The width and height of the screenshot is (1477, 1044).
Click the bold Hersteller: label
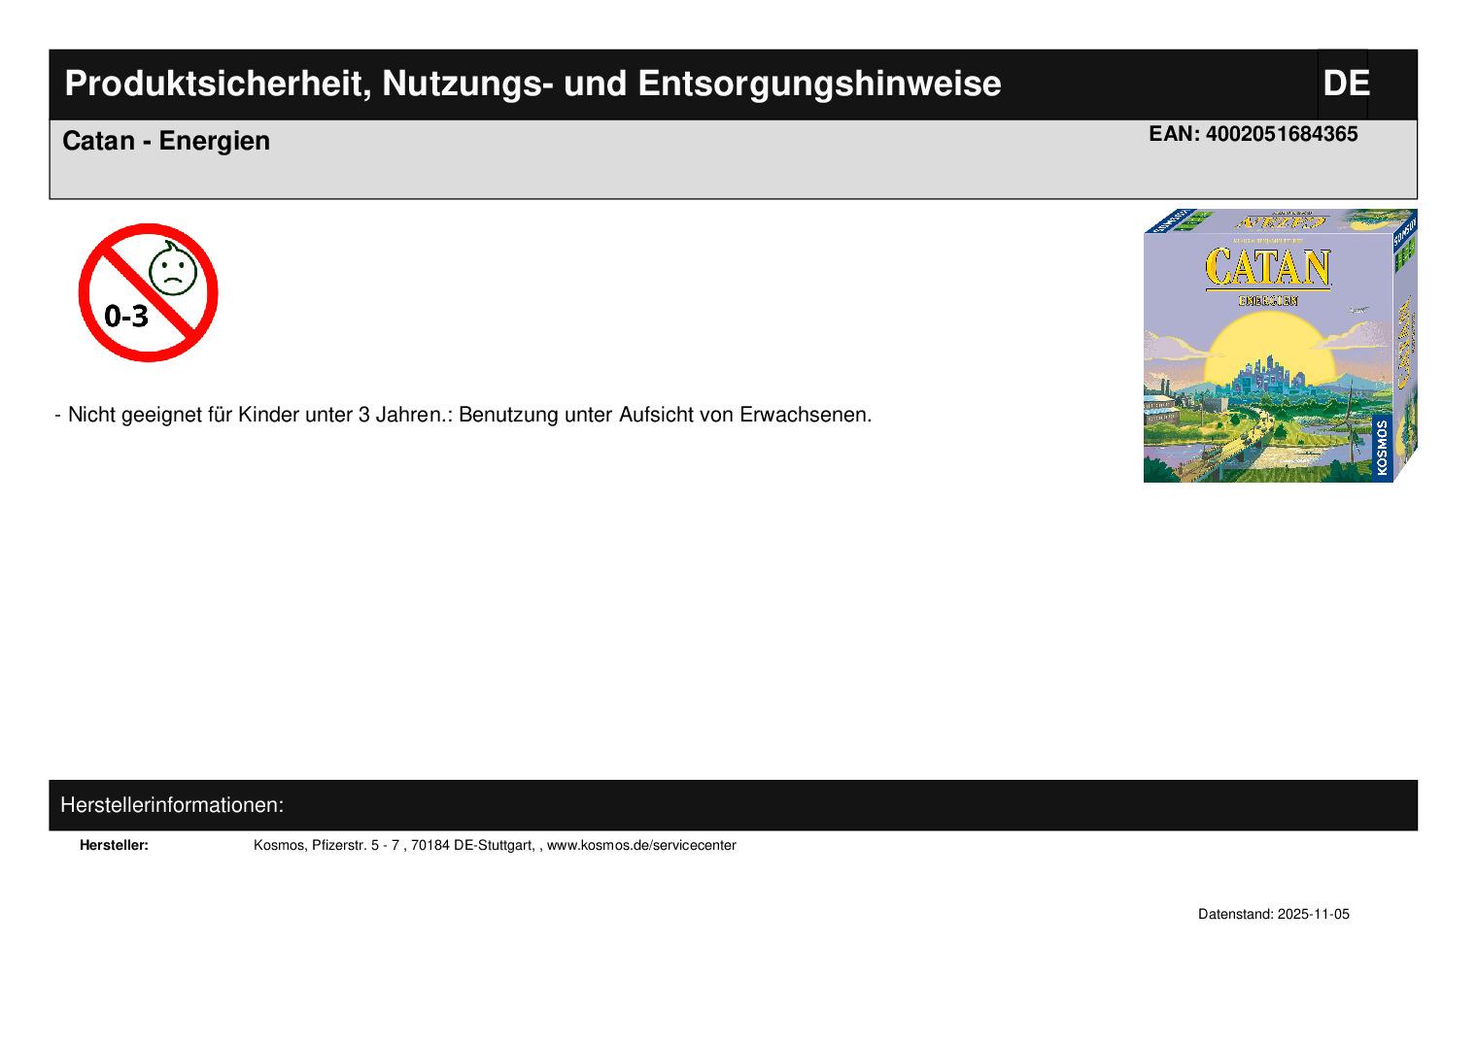(114, 845)
